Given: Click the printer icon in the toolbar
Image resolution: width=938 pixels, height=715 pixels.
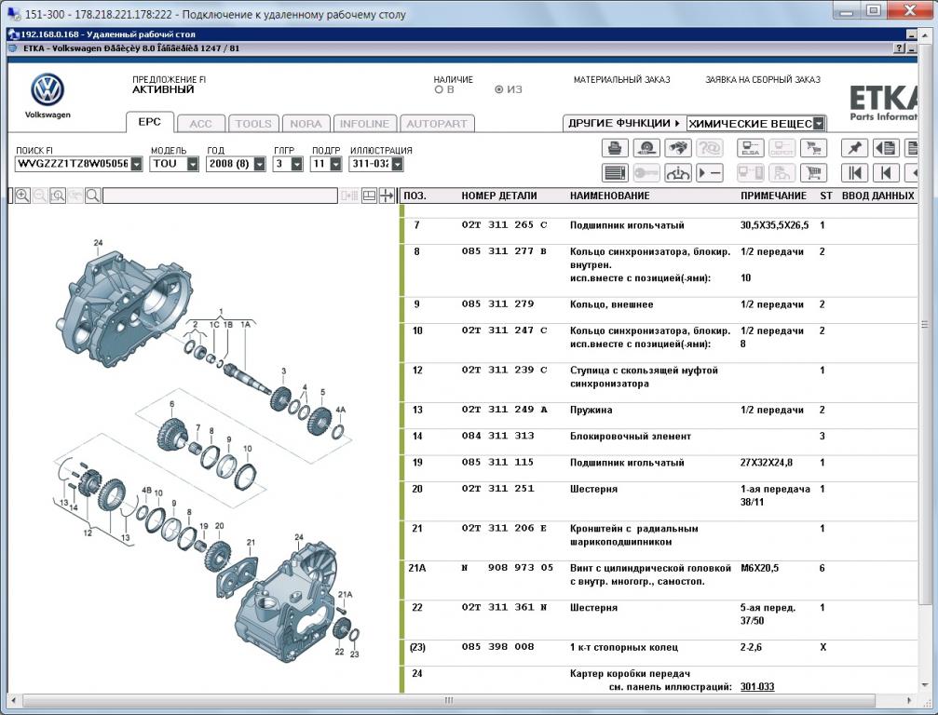Looking at the screenshot, I should click(615, 148).
